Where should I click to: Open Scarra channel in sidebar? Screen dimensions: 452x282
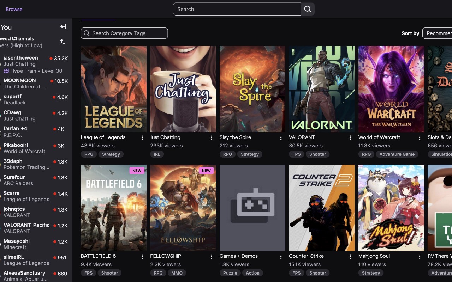tap(35, 196)
